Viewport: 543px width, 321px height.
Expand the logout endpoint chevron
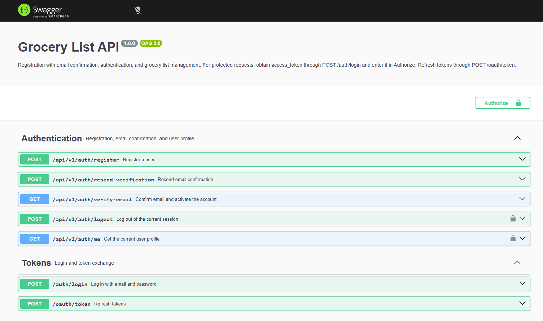coord(522,219)
